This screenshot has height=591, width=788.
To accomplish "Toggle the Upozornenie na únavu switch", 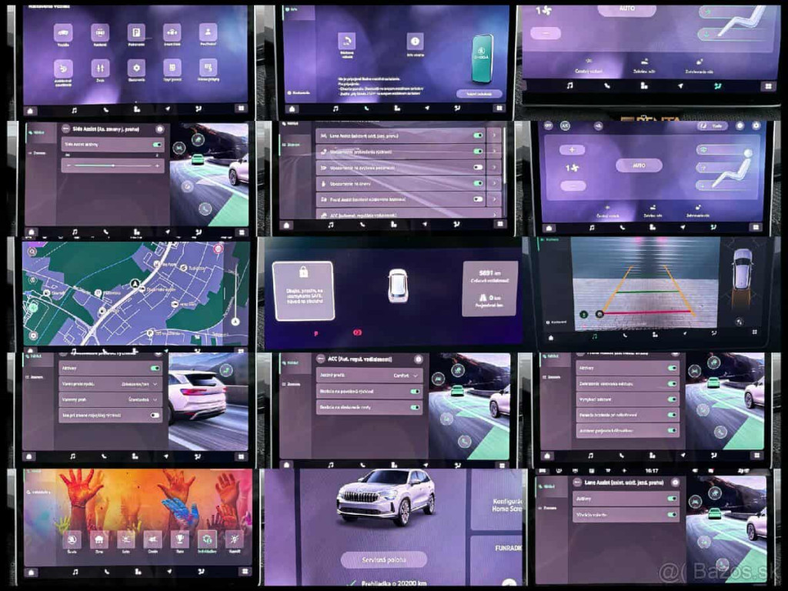I will tap(478, 183).
